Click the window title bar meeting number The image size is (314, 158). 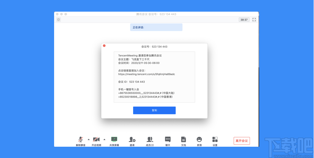[x=156, y=14]
